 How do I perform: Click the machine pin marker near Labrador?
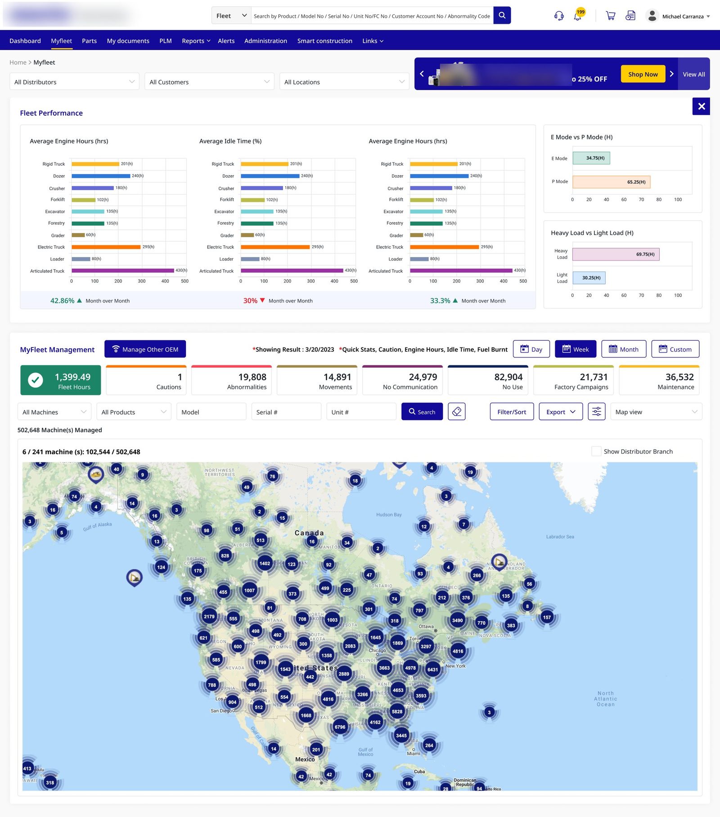click(499, 562)
